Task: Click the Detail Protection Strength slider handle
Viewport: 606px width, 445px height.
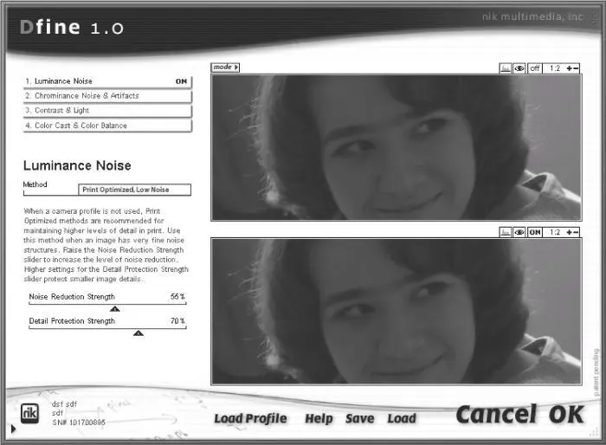Action: 139,332
